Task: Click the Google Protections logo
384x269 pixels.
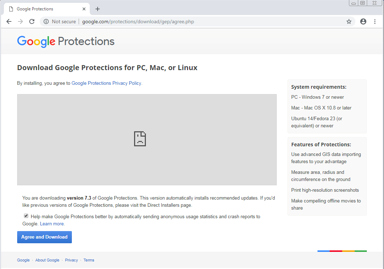Action: (66, 41)
